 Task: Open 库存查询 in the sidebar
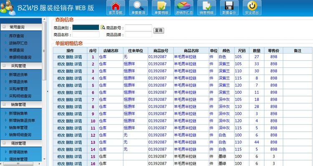[16, 36]
